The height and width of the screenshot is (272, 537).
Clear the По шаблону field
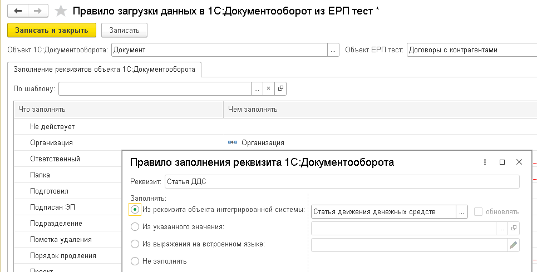click(x=268, y=88)
